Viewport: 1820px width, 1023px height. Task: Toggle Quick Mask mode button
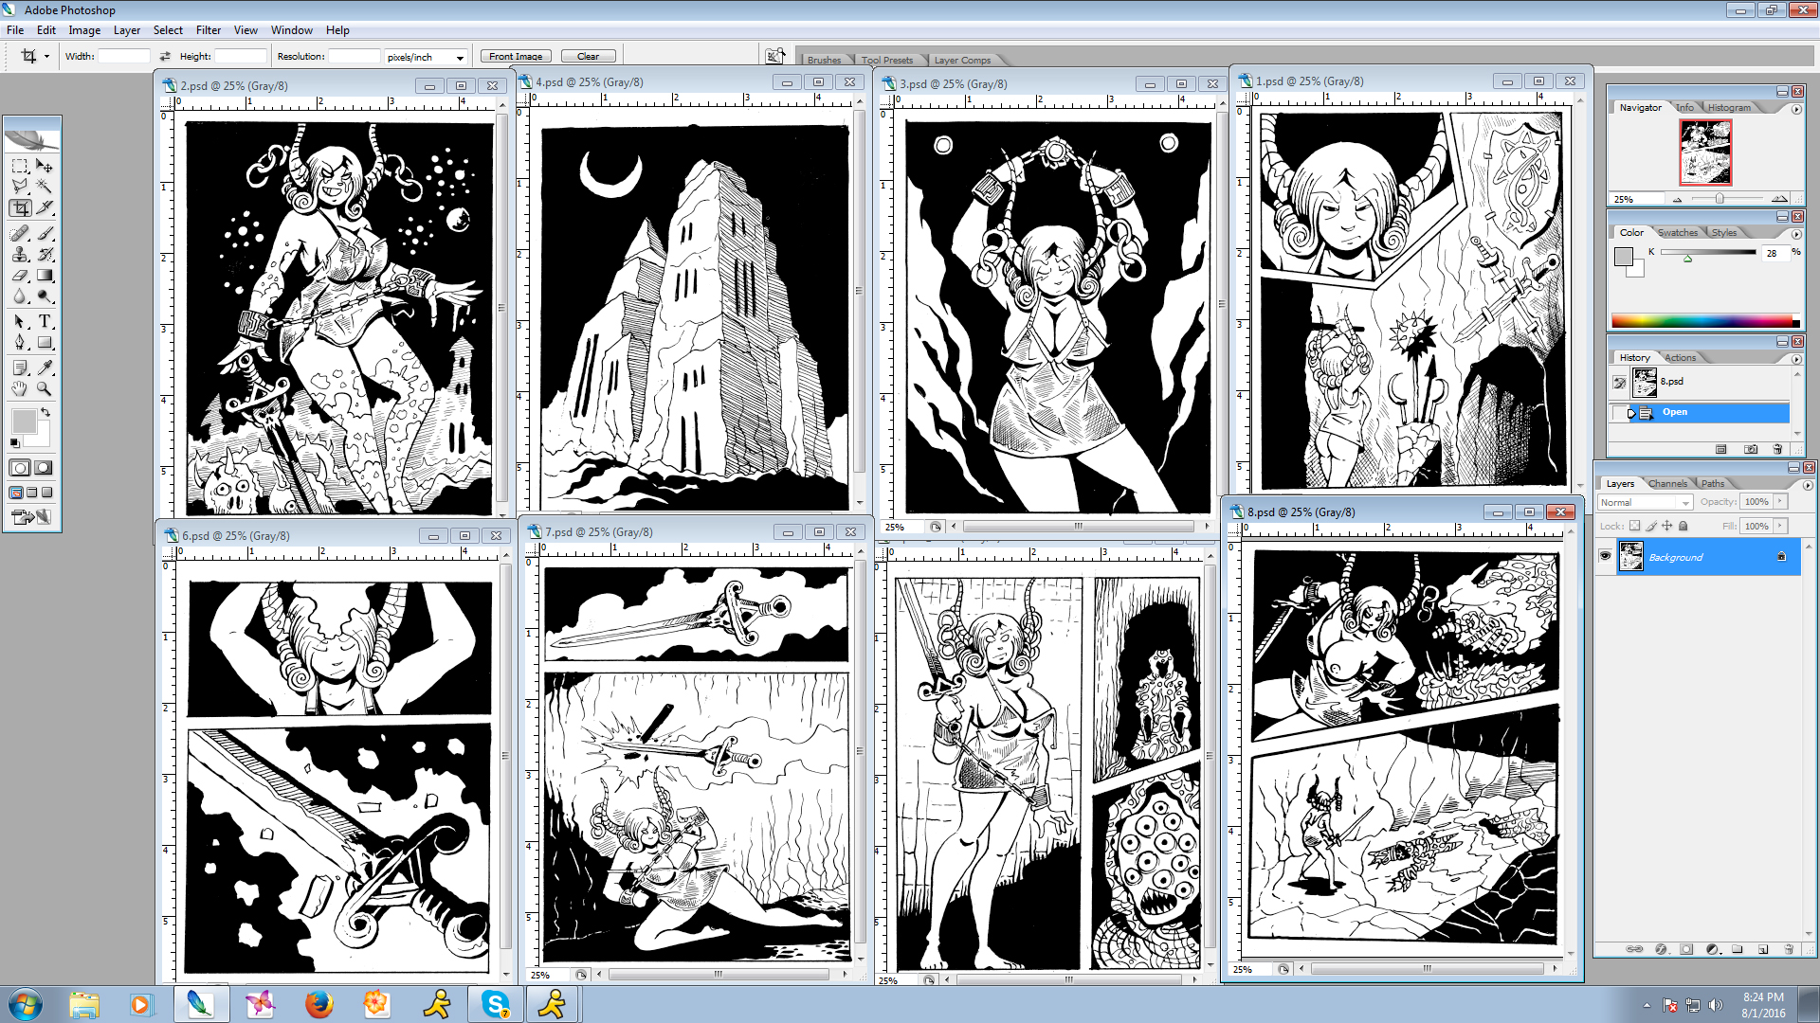(x=44, y=468)
